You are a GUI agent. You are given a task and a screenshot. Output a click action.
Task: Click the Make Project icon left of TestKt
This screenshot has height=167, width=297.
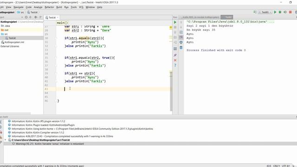[255, 12]
